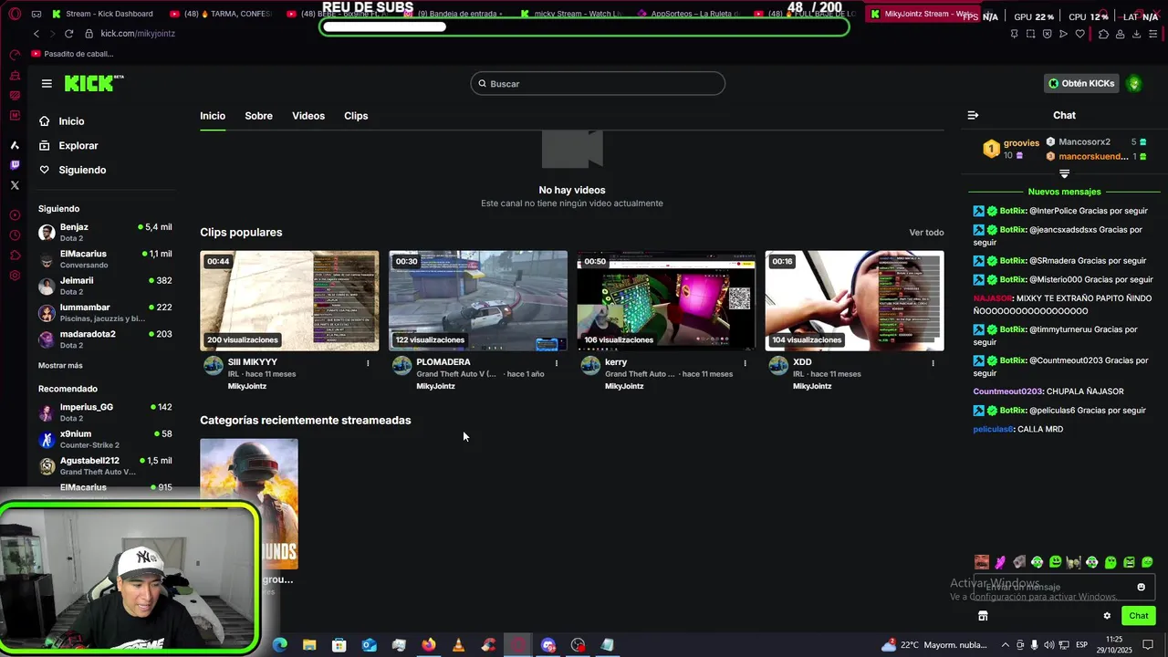This screenshot has width=1168, height=657.
Task: Switch to the Sobre tab
Action: click(x=258, y=116)
